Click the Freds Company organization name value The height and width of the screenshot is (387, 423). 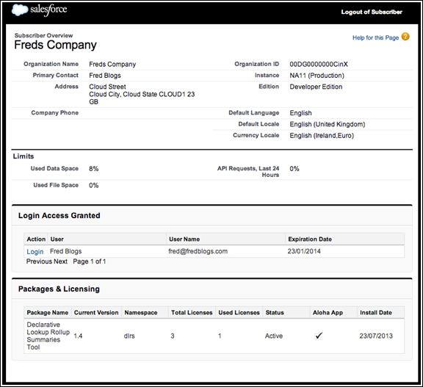(112, 64)
